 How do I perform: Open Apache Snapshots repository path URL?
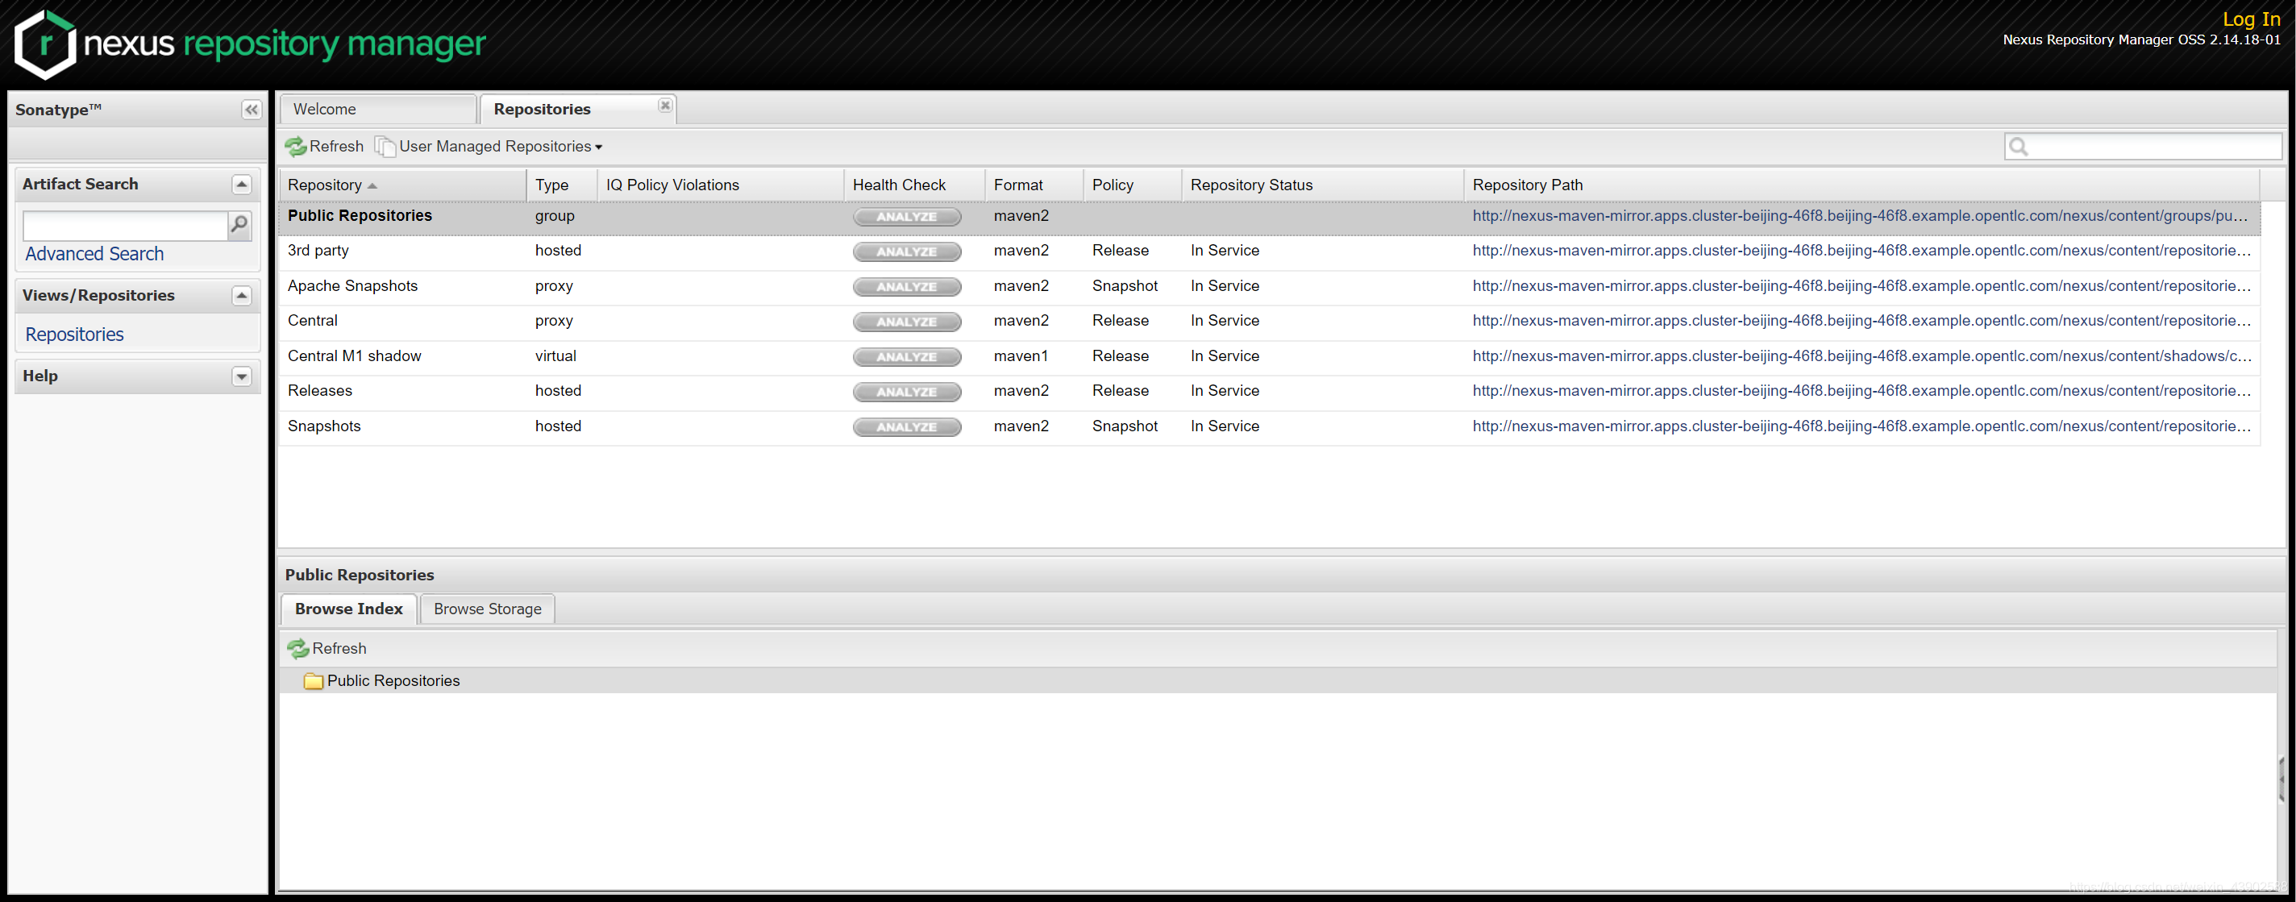point(1861,285)
